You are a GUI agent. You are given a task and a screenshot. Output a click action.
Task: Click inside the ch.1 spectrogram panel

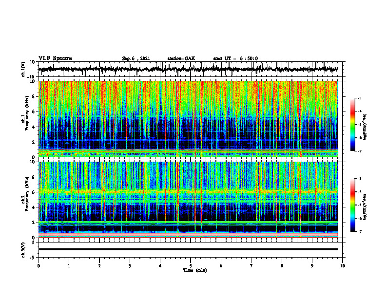188,119
